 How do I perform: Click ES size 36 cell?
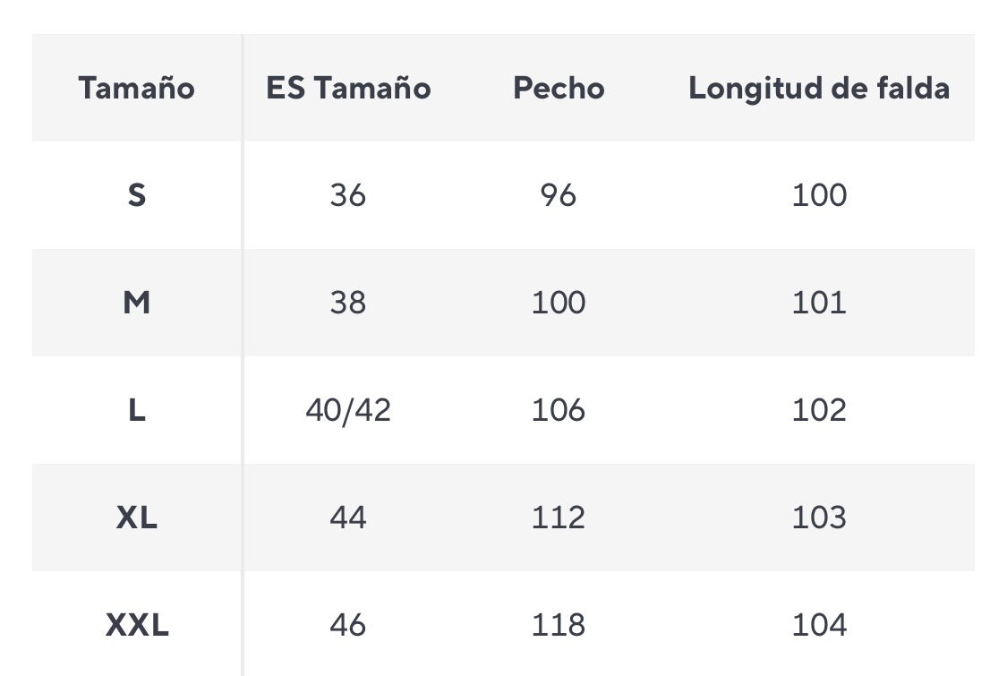tap(348, 194)
